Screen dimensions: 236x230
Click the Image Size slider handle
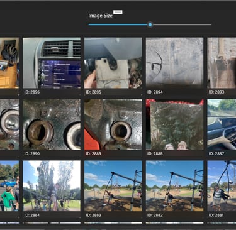(150, 25)
